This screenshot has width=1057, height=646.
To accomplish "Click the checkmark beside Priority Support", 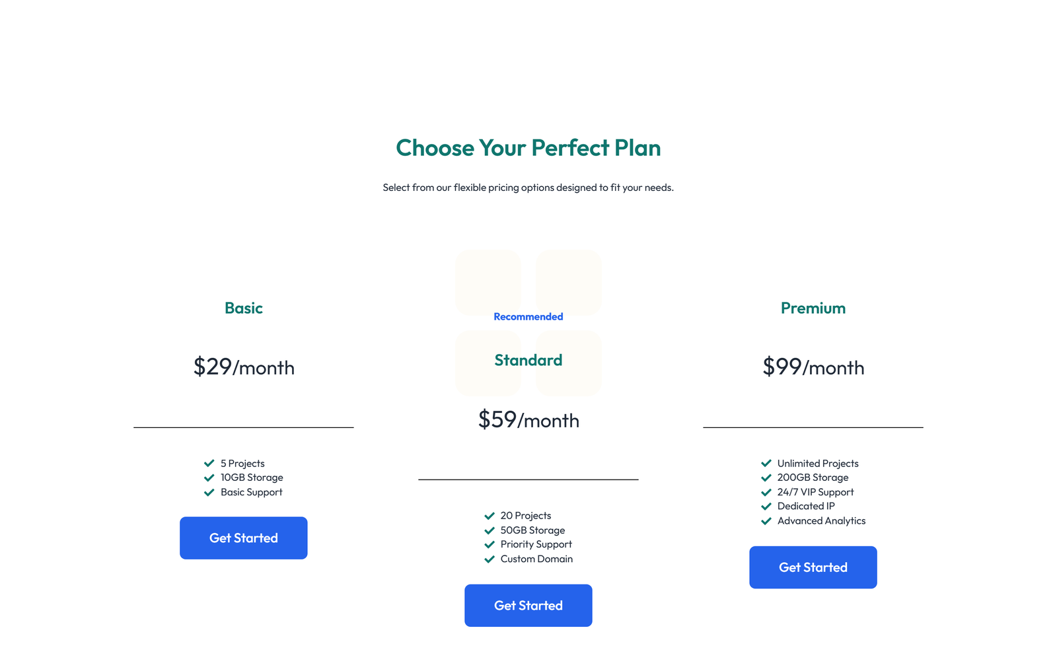I will 489,544.
